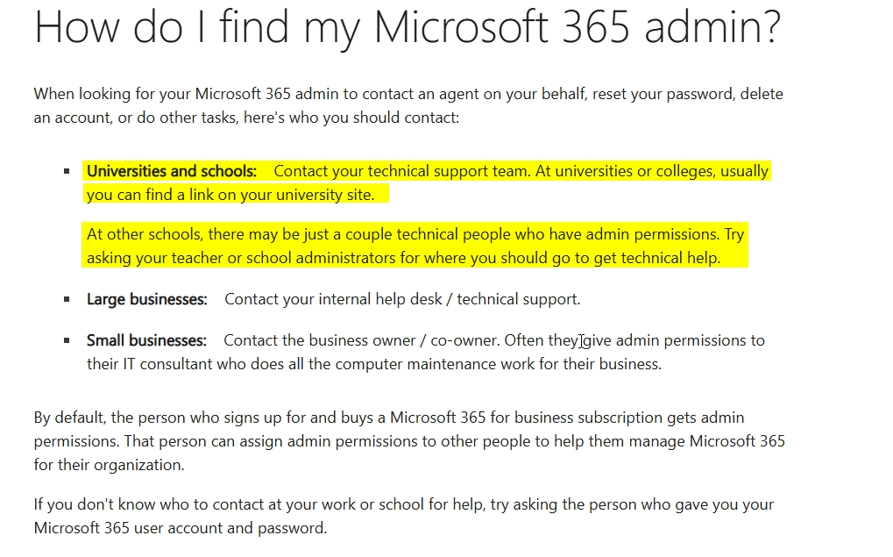Click the line "an account, or do other tasks"
The height and width of the screenshot is (557, 893).
246,118
